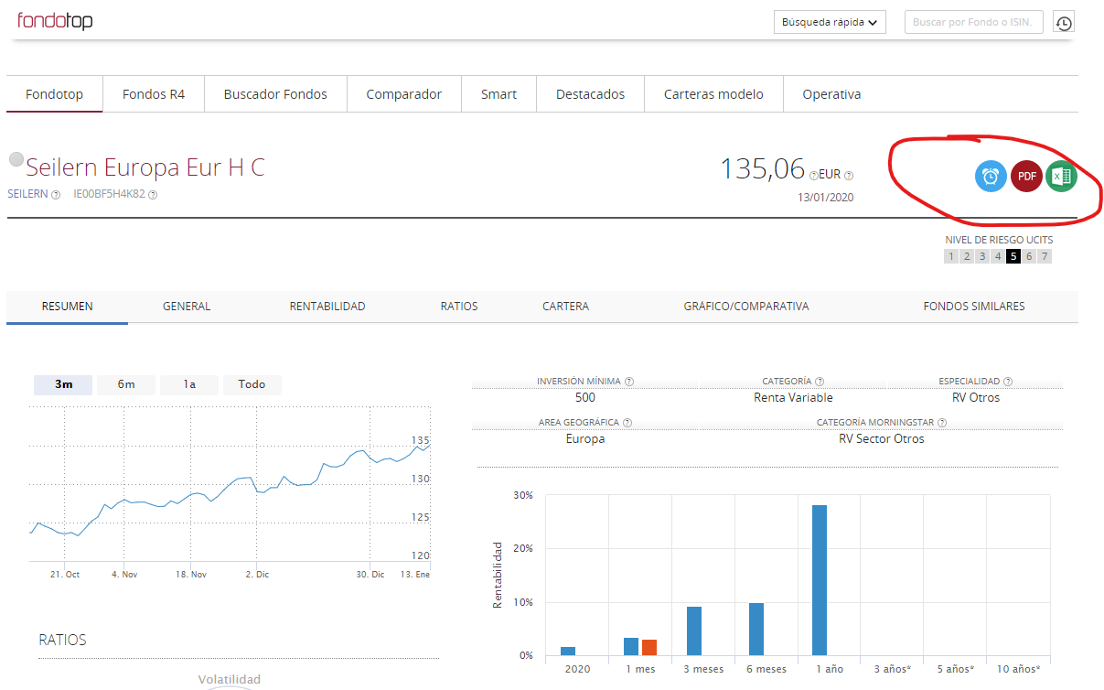Viewport: 1104px width, 690px height.
Task: Click UCITS risk level 7 box
Action: point(1045,256)
